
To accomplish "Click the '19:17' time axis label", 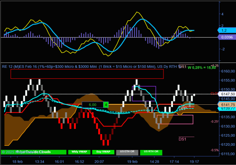I will [194, 162].
